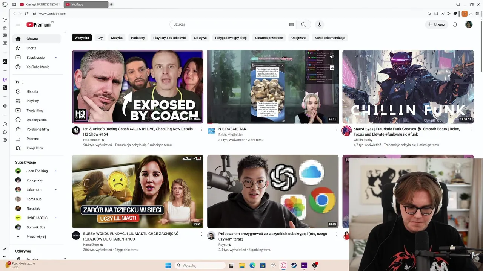Open Twoje klipy in the sidebar
483x271 pixels.
[x=36, y=148]
